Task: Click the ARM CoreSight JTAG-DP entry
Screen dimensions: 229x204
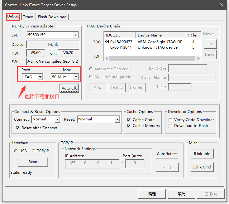Action: [160, 42]
